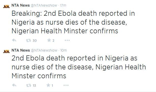Retweet the first tweet with 30 retweets
Image resolution: width=156 pixels, height=92 pixels.
28,40
